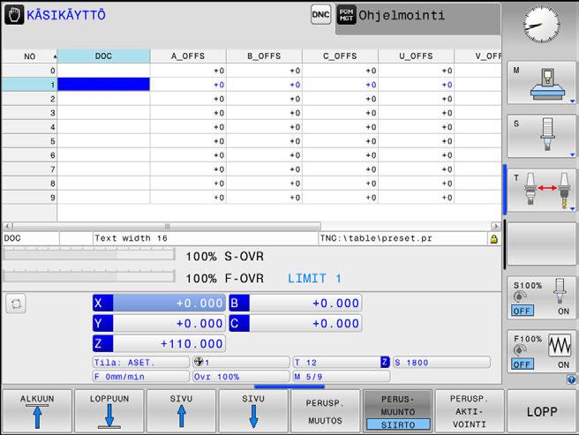
Task: Click U_OFFS value in row 2
Action: (x=417, y=99)
